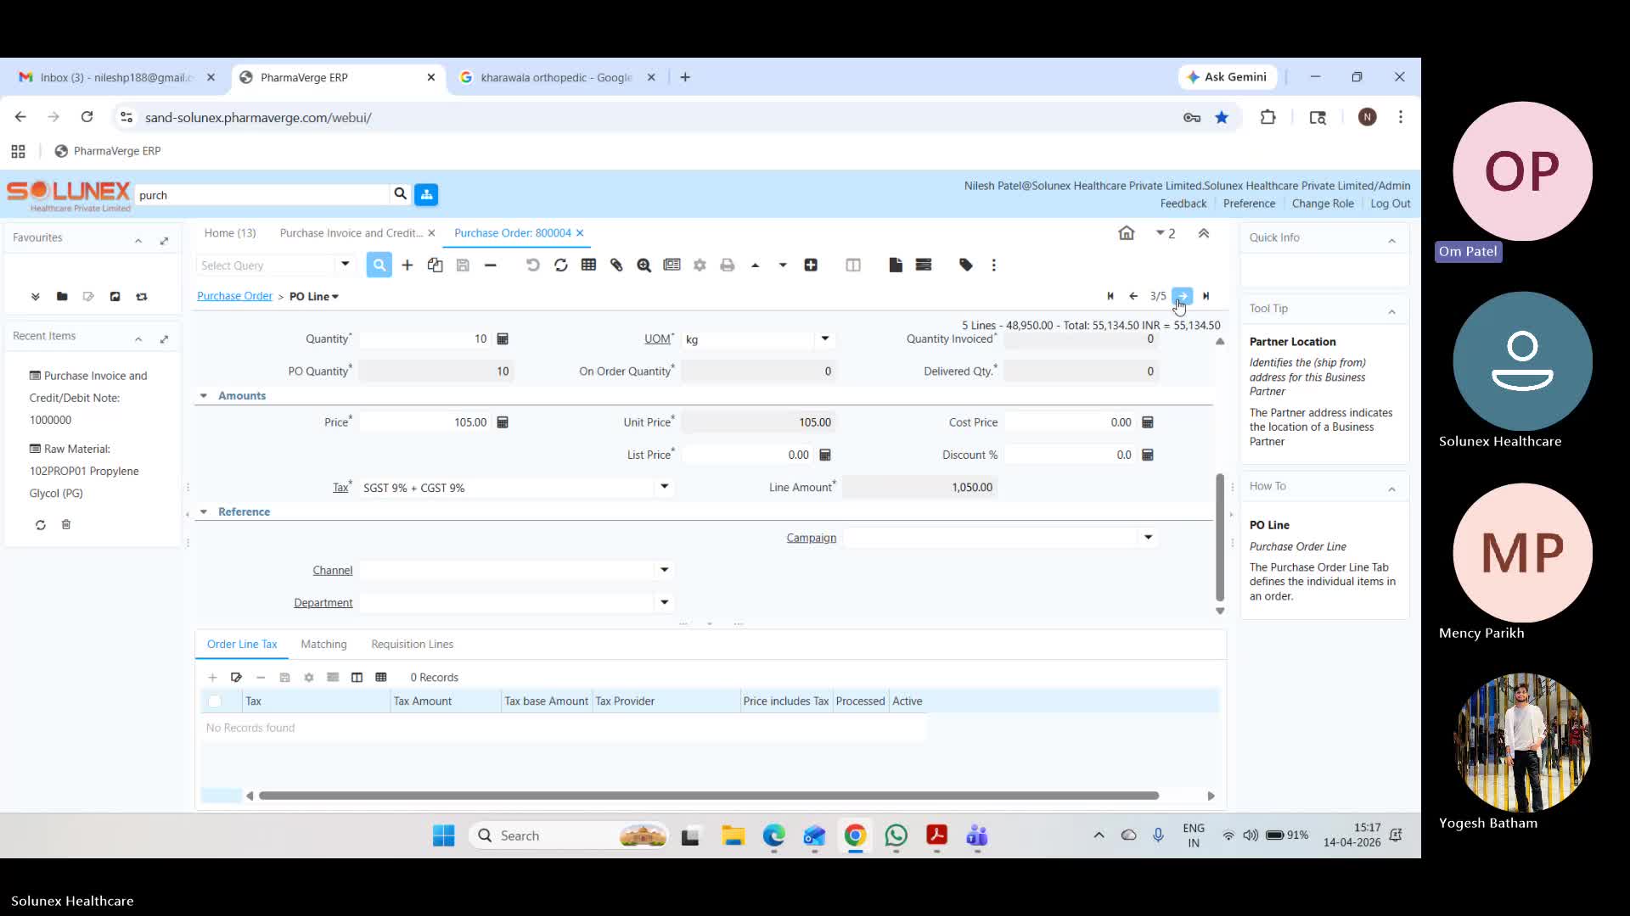Collapse the How To panel
This screenshot has width=1630, height=916.
(1391, 489)
